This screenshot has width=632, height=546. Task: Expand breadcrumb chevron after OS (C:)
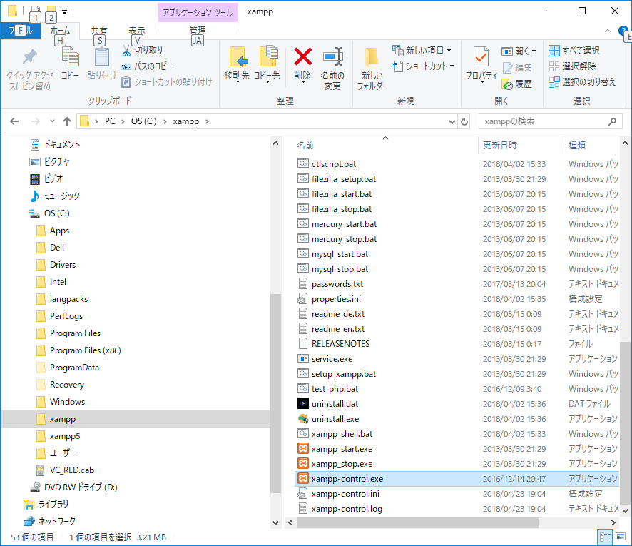[x=165, y=121]
